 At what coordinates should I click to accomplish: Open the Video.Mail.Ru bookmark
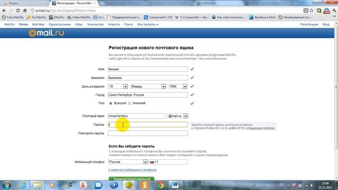click(x=79, y=17)
